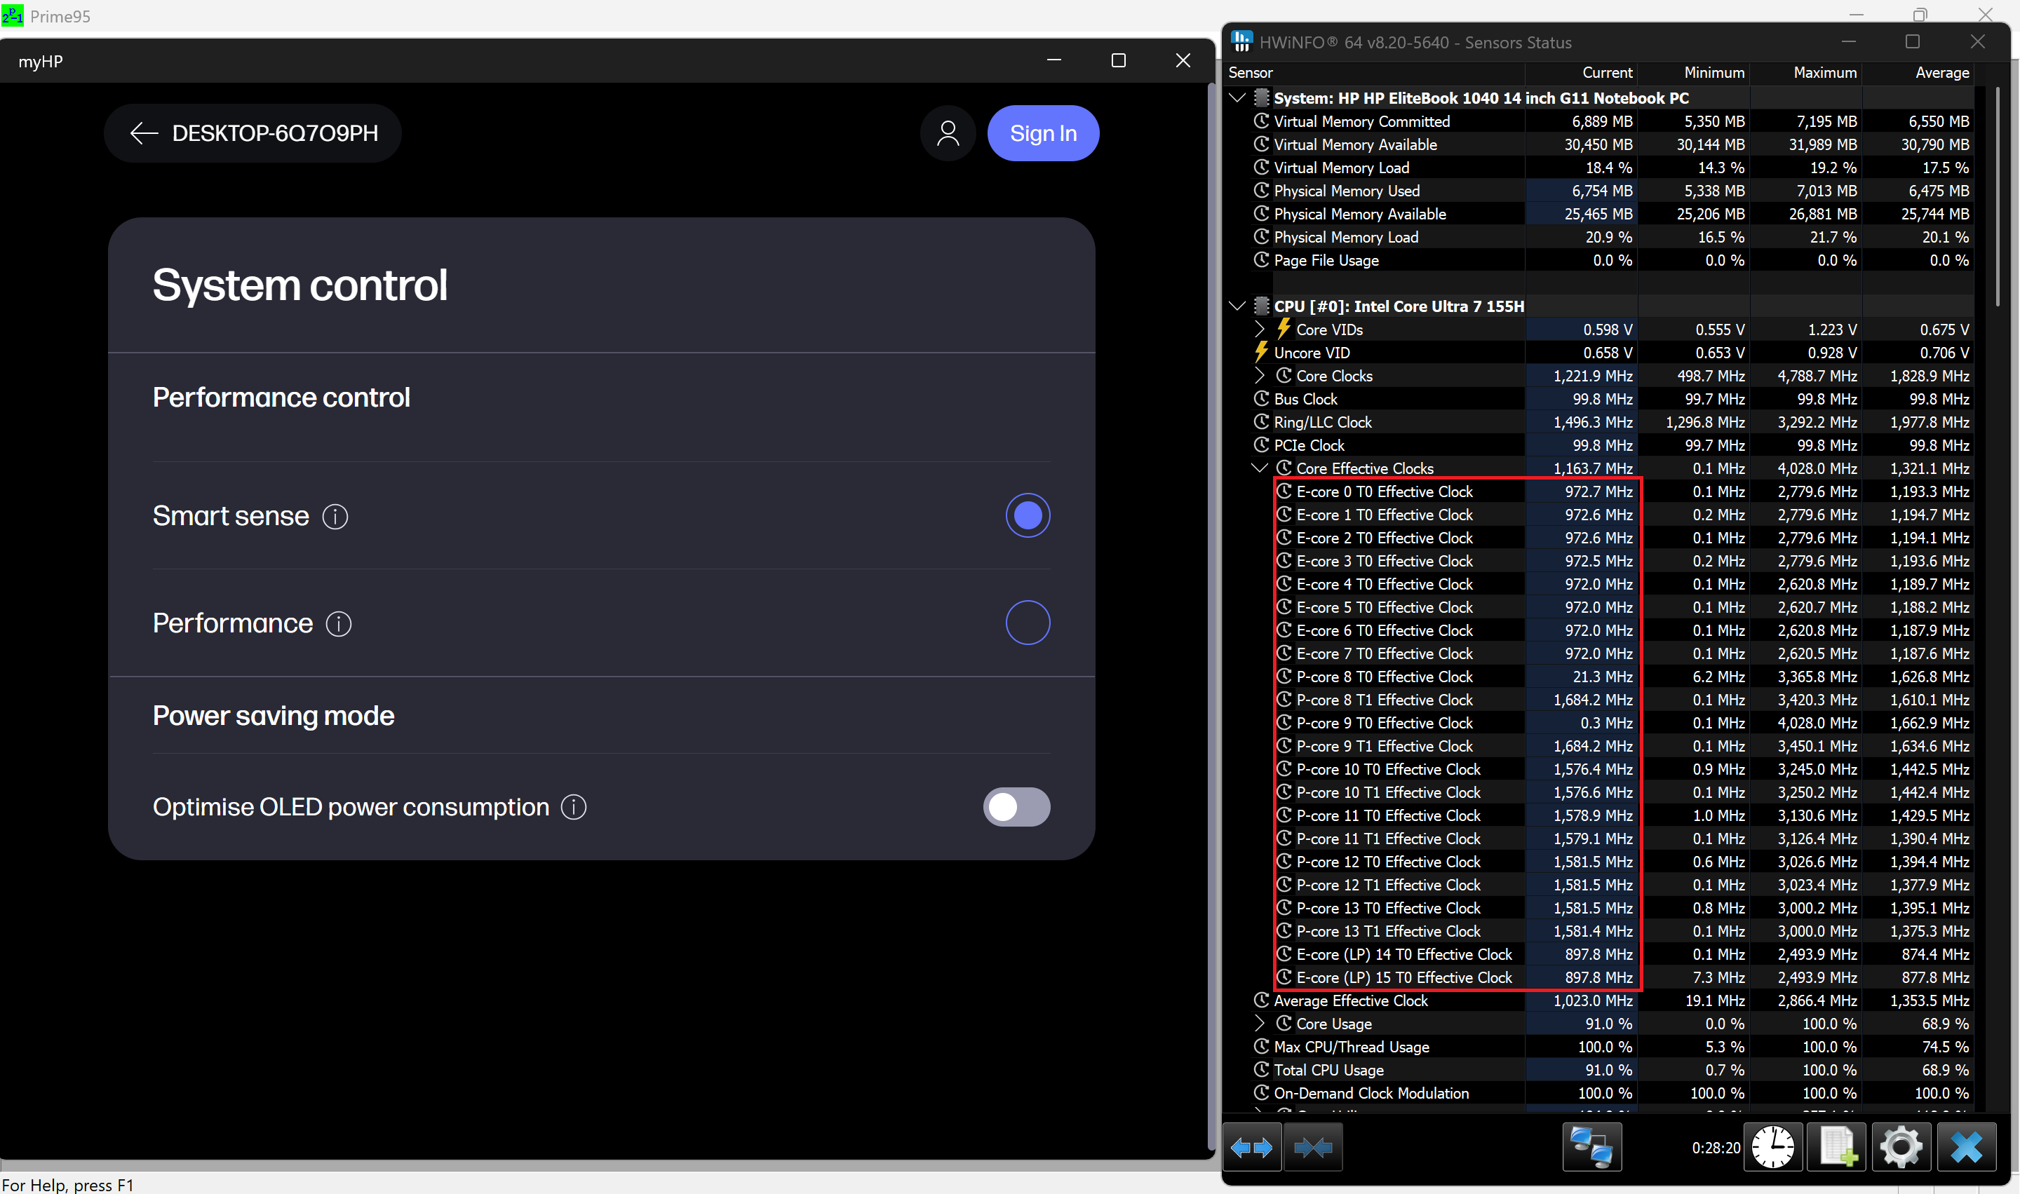Click the Average column header
2020x1194 pixels.
click(1918, 72)
